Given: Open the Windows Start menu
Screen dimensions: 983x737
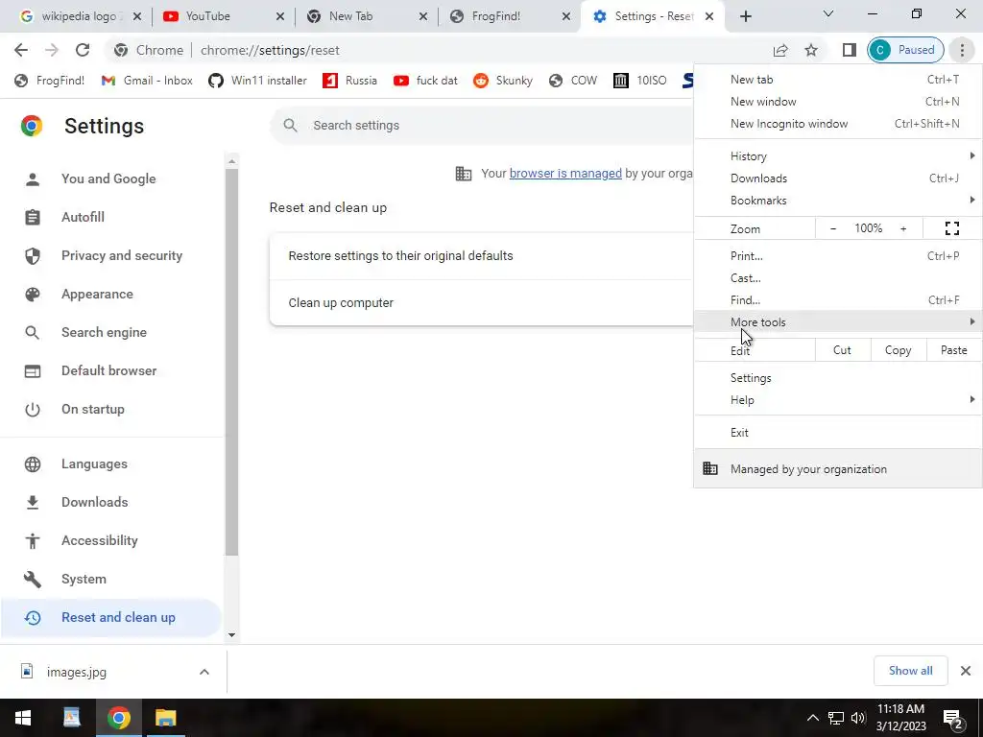Looking at the screenshot, I should click(23, 718).
